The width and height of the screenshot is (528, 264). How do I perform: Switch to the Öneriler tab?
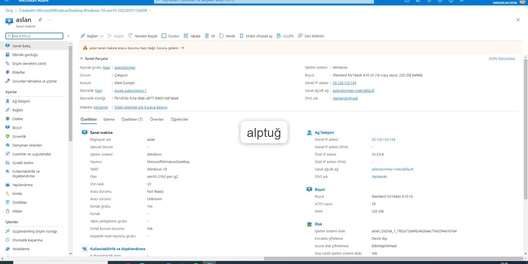[x=157, y=119]
